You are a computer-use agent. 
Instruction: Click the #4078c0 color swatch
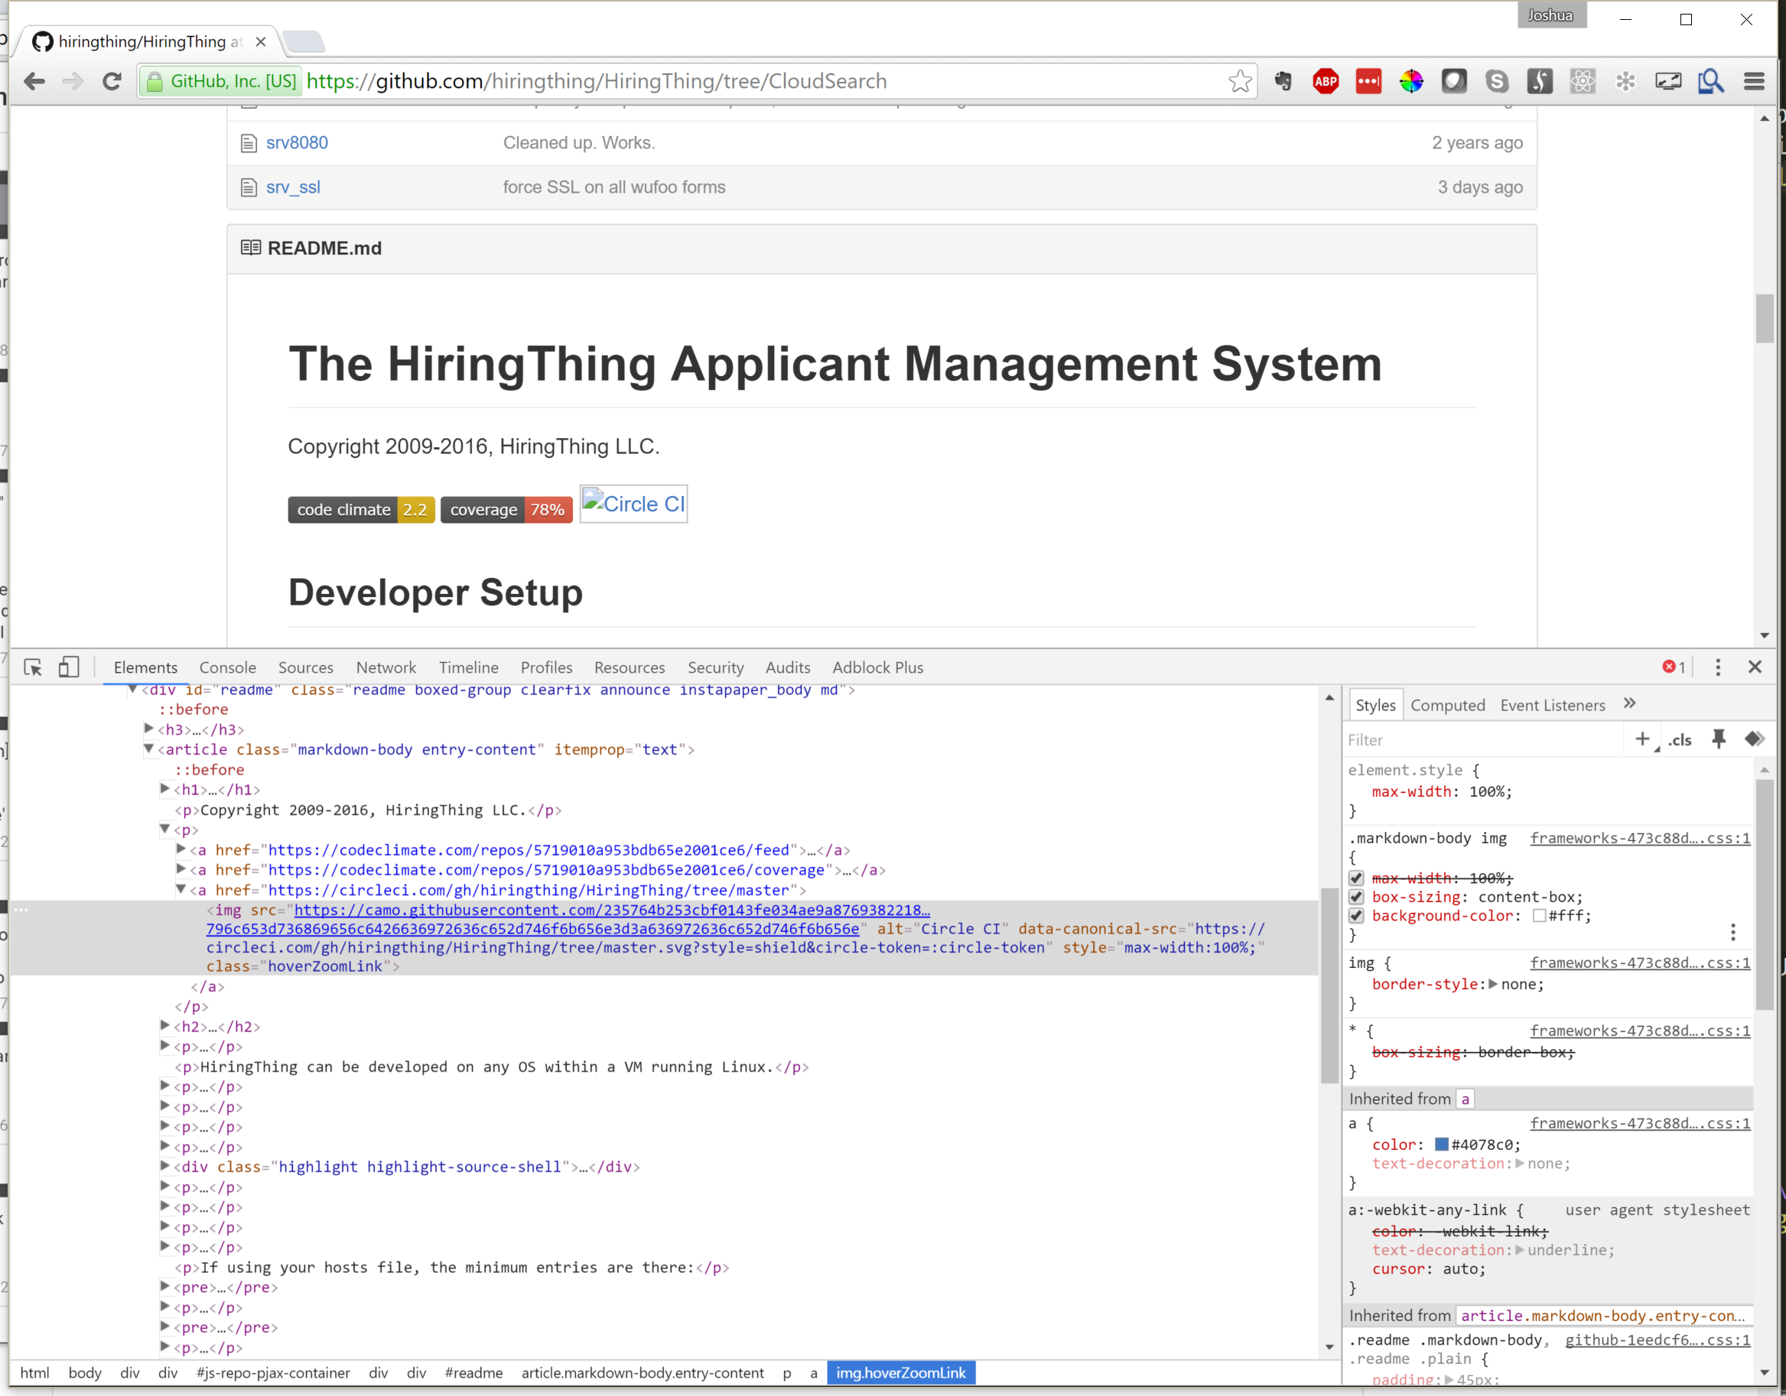point(1441,1144)
